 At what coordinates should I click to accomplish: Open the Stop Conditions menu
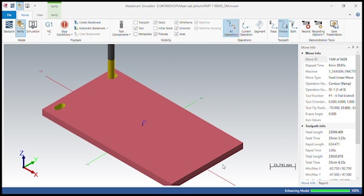[x=64, y=28]
